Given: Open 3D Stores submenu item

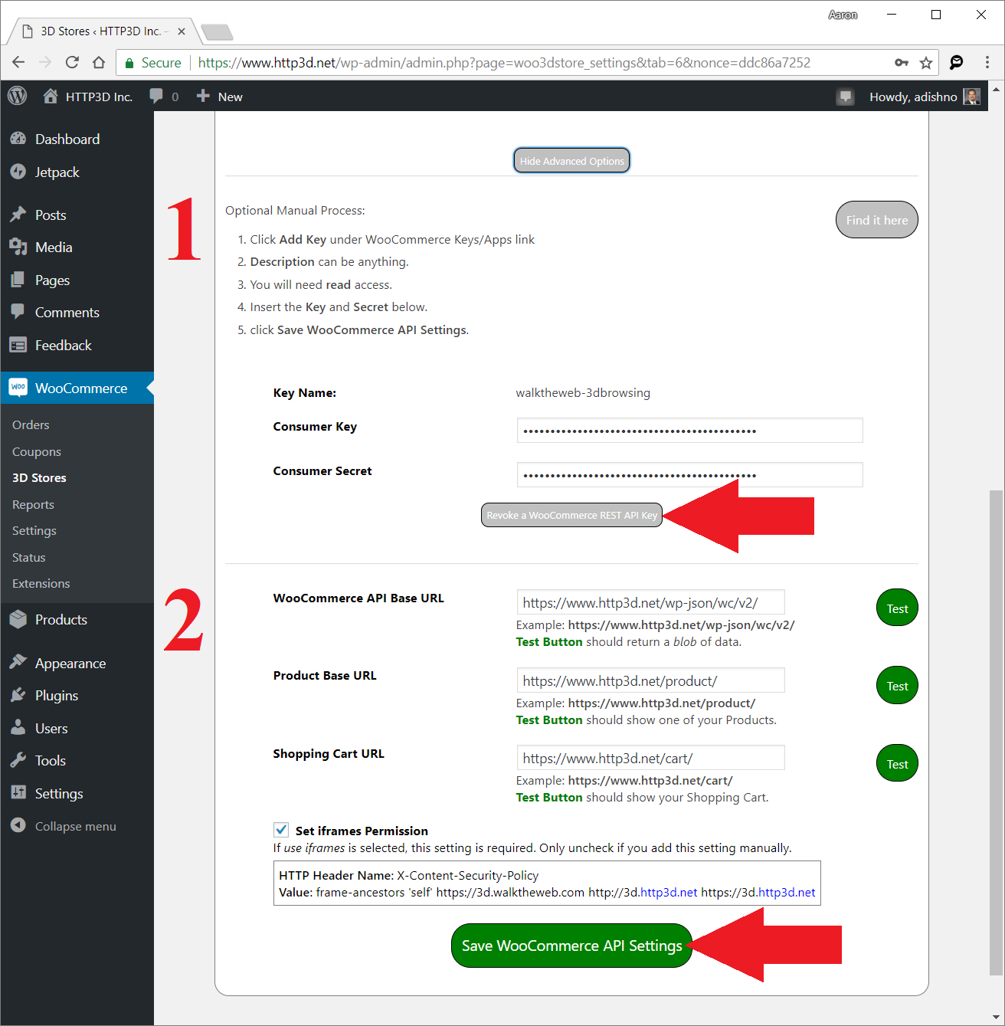Looking at the screenshot, I should point(39,477).
